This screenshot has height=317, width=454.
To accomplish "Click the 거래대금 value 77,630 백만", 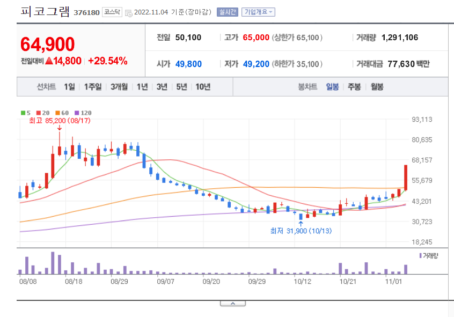I will (x=408, y=64).
